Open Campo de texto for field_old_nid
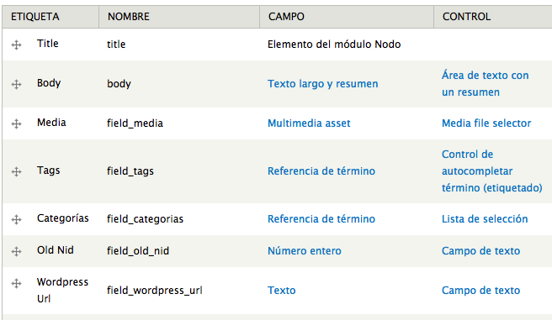Screen dimensions: 552x320 [x=480, y=251]
